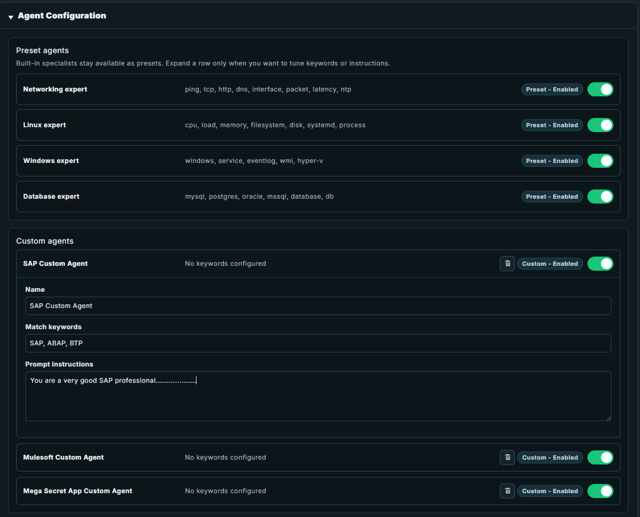This screenshot has width=640, height=517.
Task: Click Mega Secret App's 'No keywords configured' text
Action: (x=225, y=491)
